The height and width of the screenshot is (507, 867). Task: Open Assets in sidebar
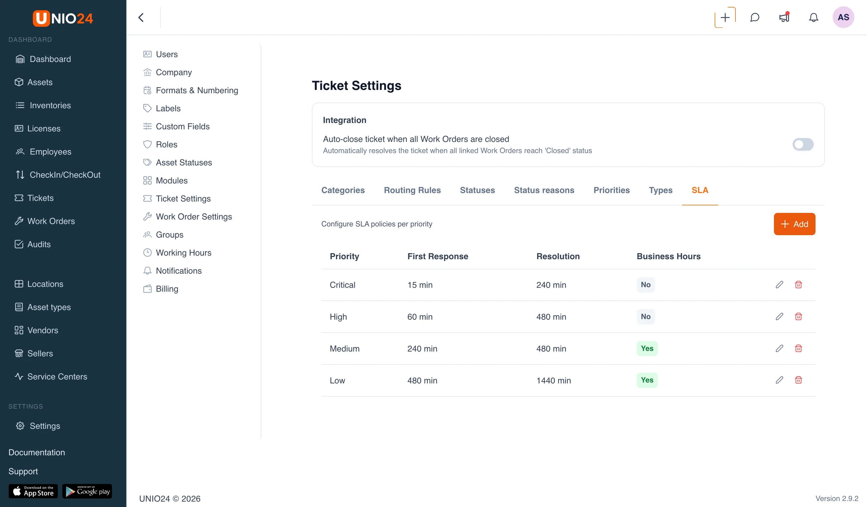click(33, 82)
